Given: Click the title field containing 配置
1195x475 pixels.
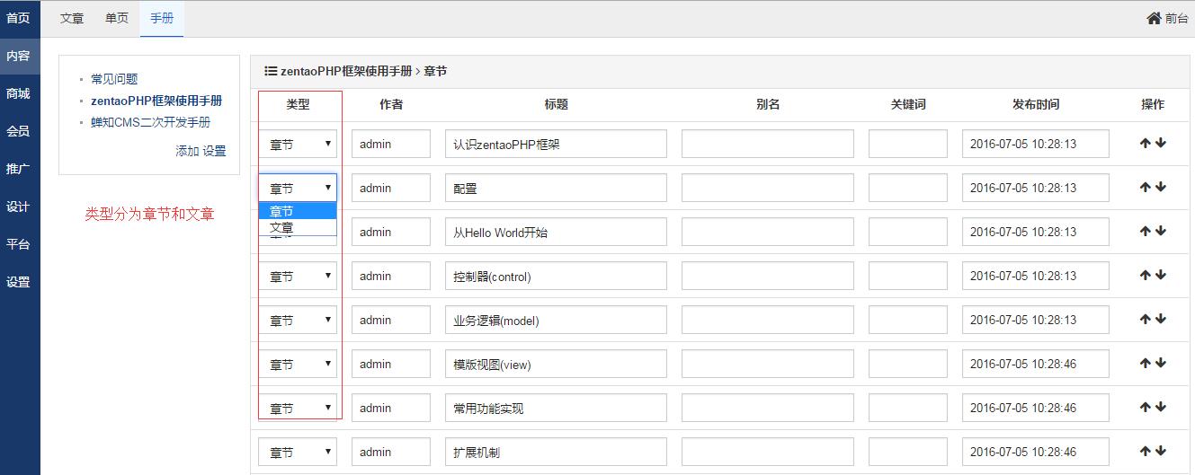Looking at the screenshot, I should [556, 189].
